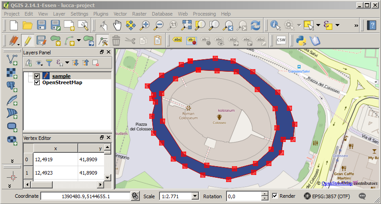
Task: Select the Pan Map hand tool
Action: [x=117, y=25]
